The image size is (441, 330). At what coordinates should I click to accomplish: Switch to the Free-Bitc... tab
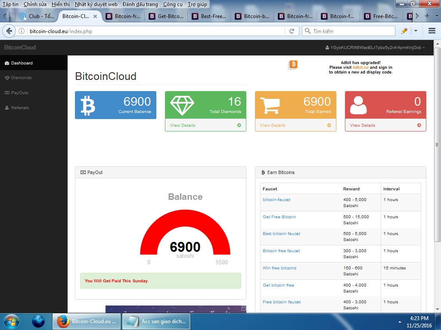[x=382, y=16]
